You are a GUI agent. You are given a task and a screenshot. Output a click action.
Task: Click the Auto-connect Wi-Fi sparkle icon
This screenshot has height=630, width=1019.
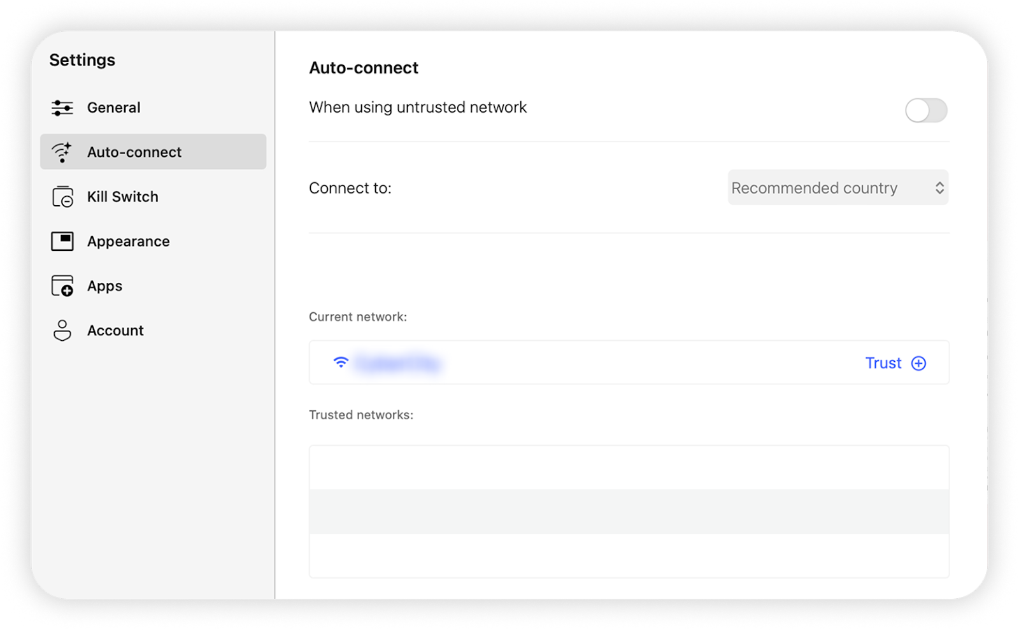click(62, 152)
